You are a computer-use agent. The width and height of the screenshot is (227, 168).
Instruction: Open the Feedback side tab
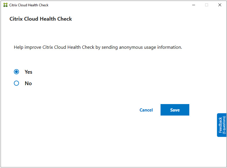(222, 125)
